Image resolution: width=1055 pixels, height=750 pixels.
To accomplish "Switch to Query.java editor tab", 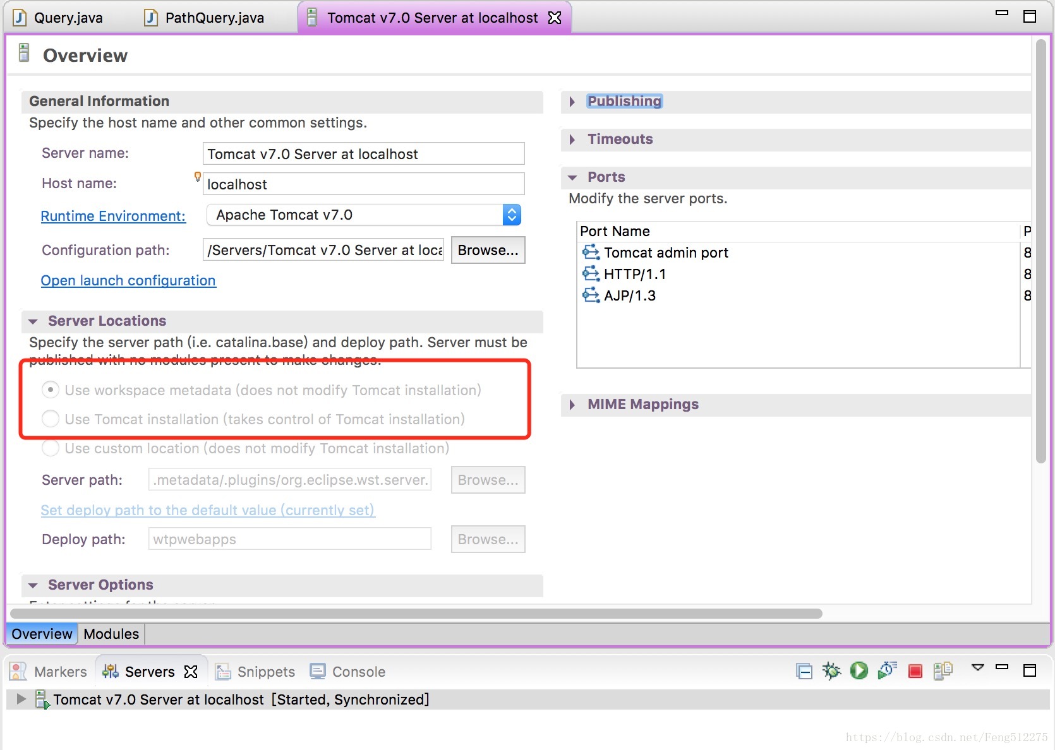I will 58,18.
